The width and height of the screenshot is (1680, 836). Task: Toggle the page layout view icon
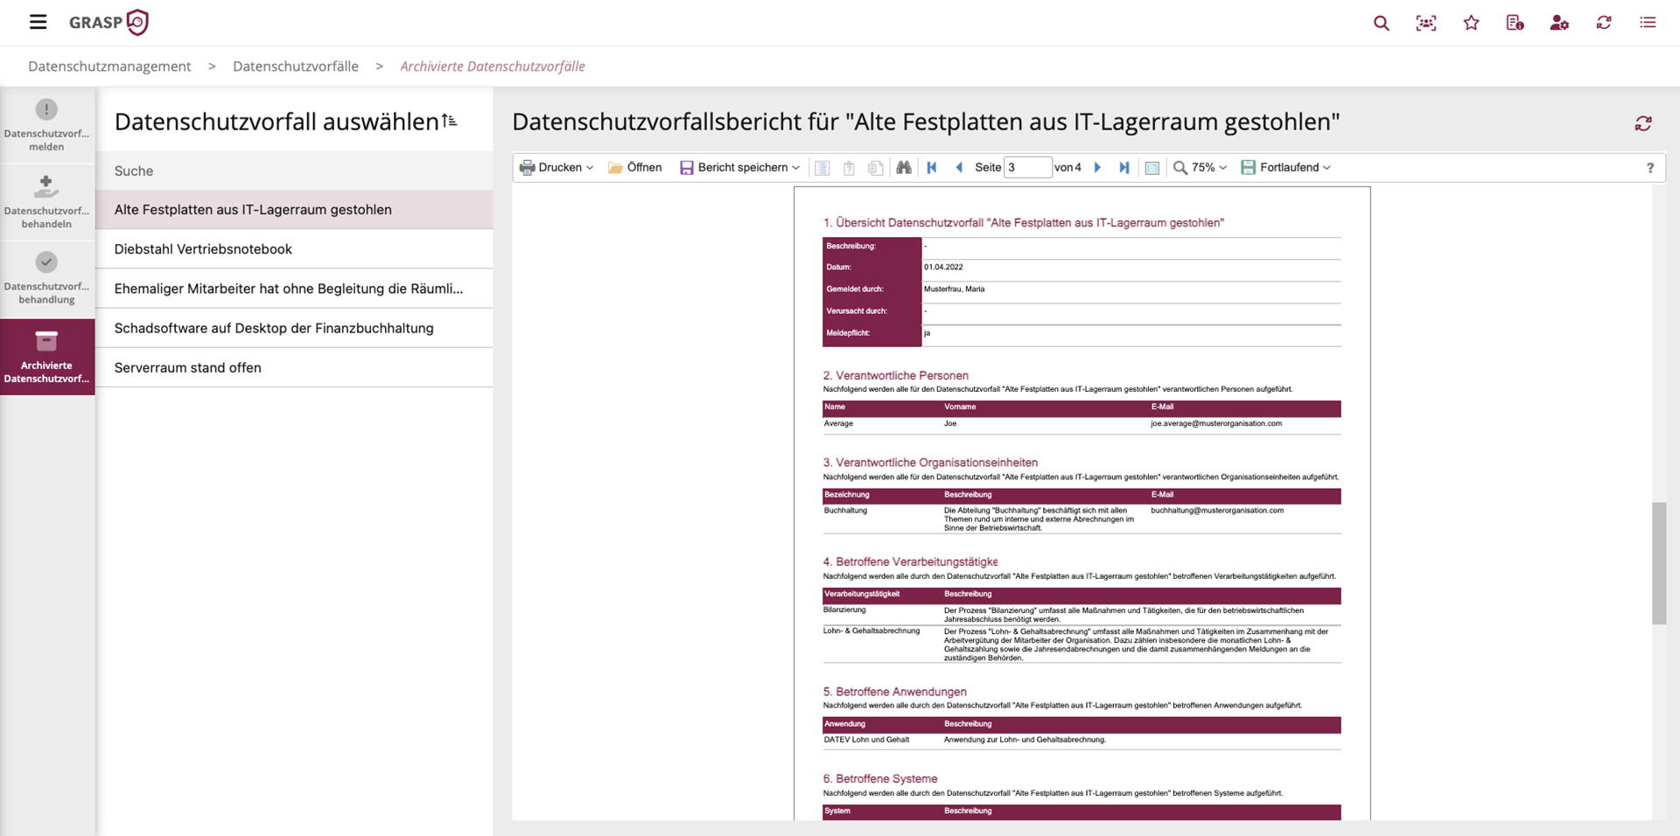coord(1152,168)
